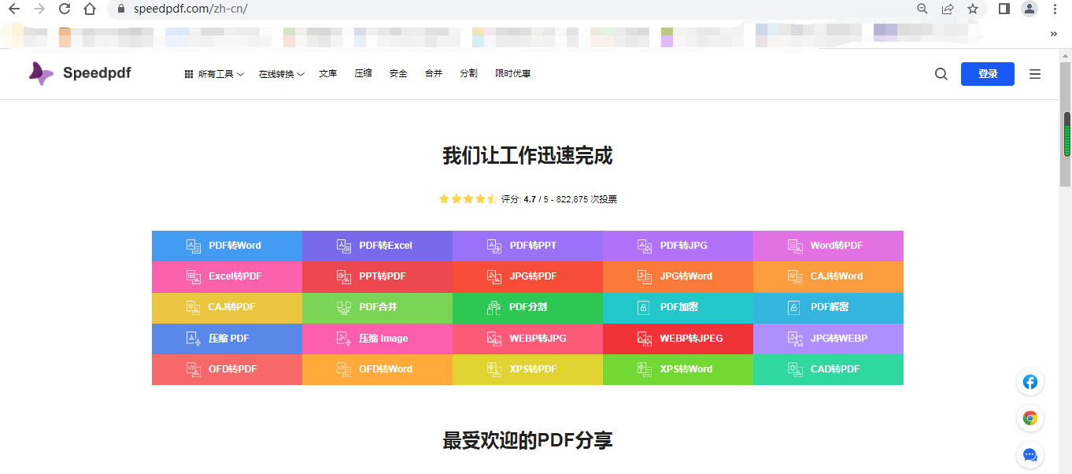Click the OFD转PDF tile

(227, 369)
